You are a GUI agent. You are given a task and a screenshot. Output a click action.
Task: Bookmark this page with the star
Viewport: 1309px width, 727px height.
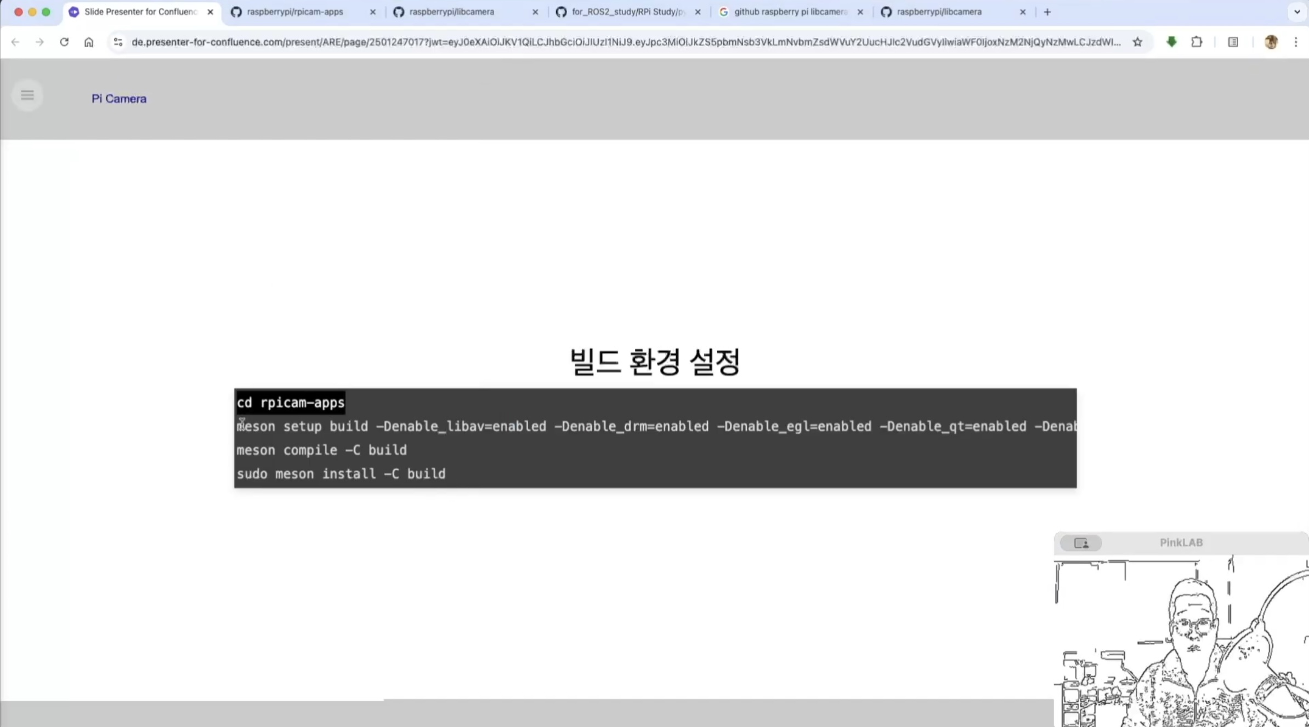click(x=1137, y=42)
